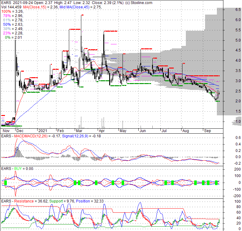Select the '23% = 2.28' Fibonacci level
This screenshot has height=231, width=242.
[x=13, y=33]
